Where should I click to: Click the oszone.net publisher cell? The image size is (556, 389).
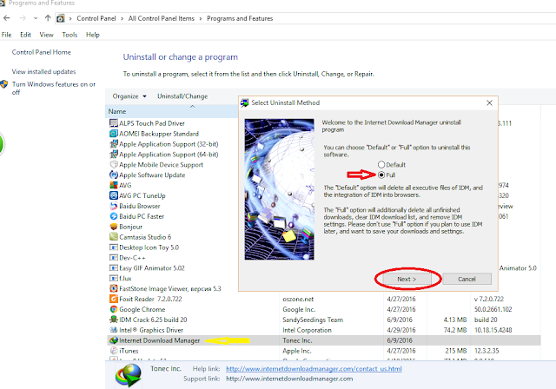click(x=298, y=299)
